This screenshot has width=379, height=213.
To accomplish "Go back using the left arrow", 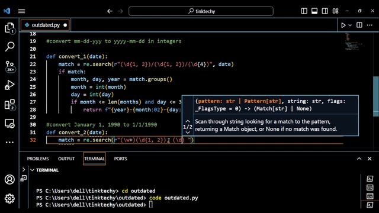I will [110, 11].
